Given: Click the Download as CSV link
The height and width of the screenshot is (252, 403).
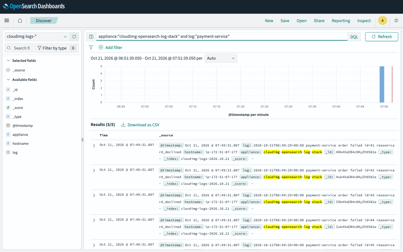Looking at the screenshot, I should pos(143,125).
